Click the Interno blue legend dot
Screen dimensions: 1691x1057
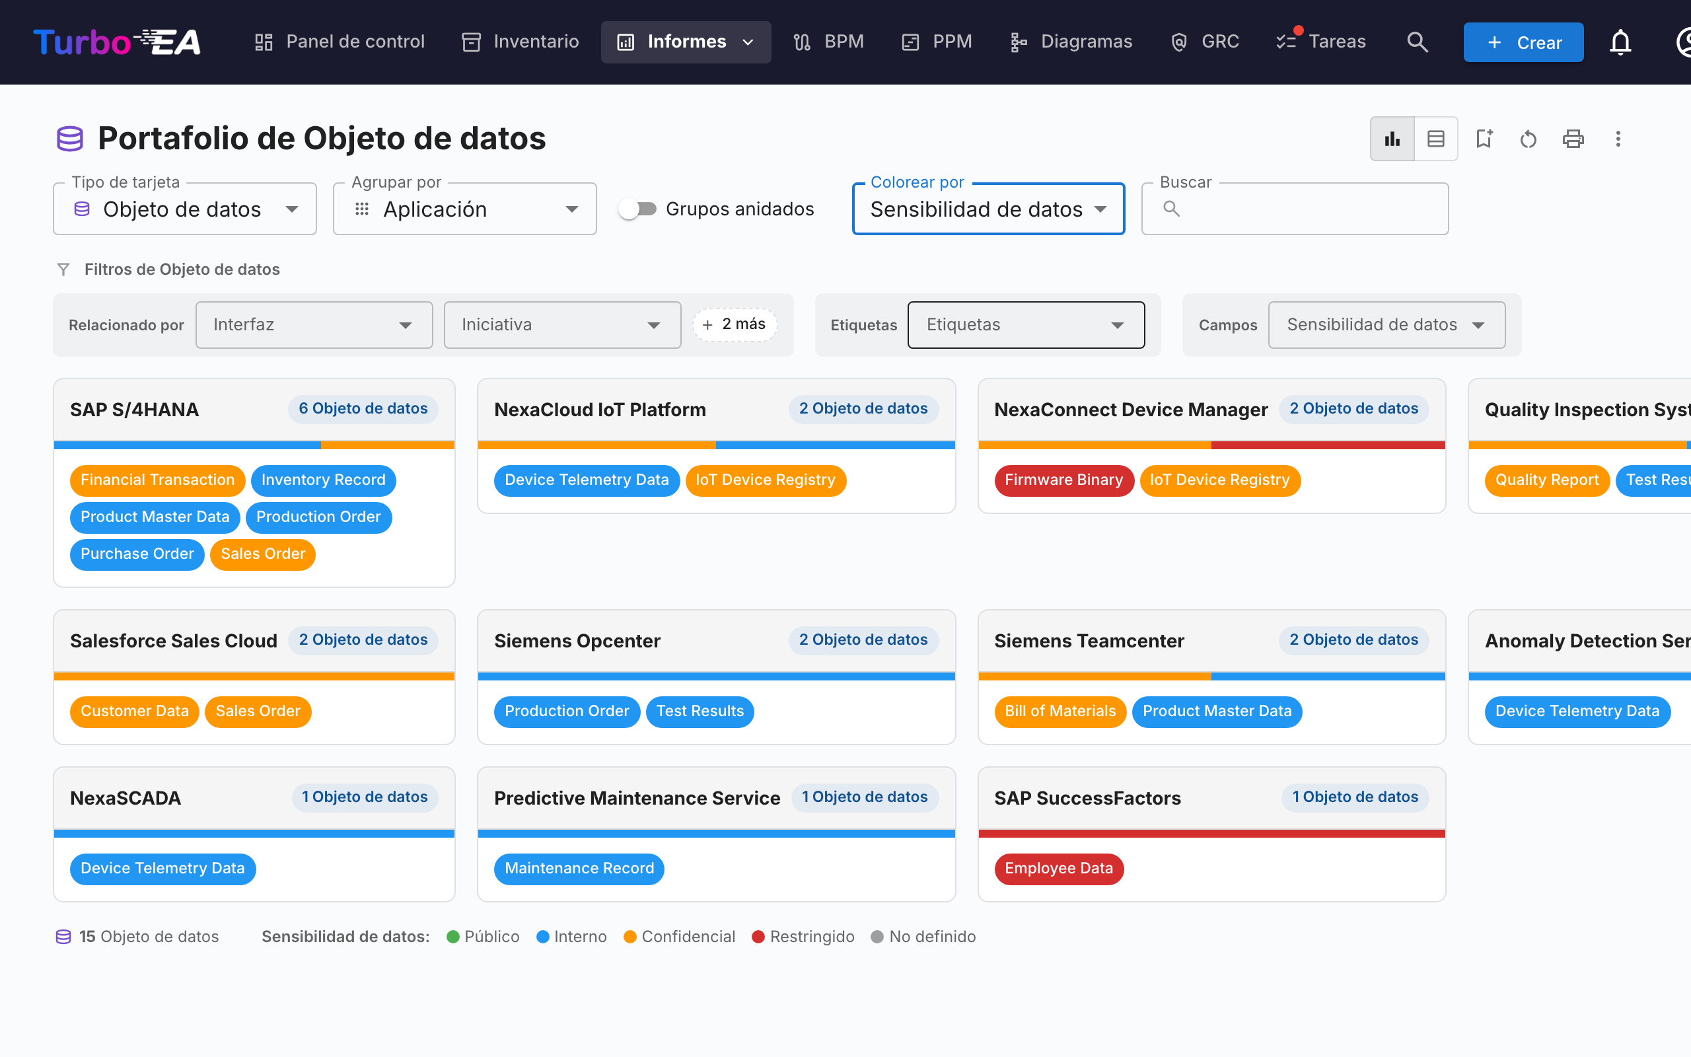(x=542, y=937)
